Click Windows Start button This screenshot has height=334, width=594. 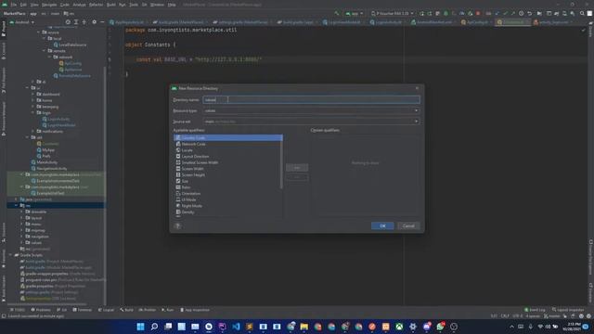pos(140,327)
